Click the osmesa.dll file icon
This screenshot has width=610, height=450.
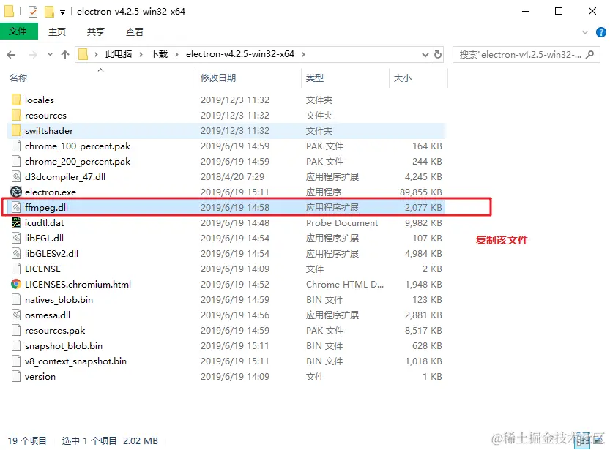pos(16,315)
